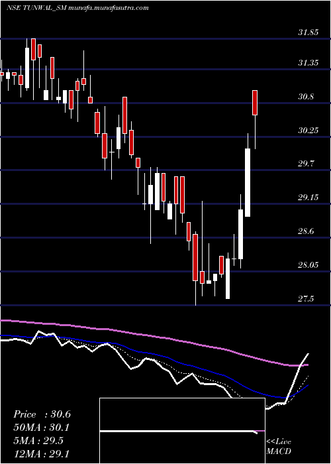331x464 pixels.
Task: Select the 29.15 price axis label
Action: click(x=308, y=198)
